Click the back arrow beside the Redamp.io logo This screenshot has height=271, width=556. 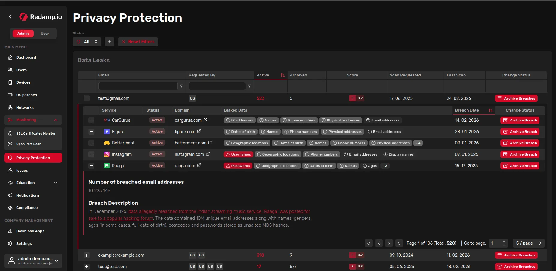10,17
